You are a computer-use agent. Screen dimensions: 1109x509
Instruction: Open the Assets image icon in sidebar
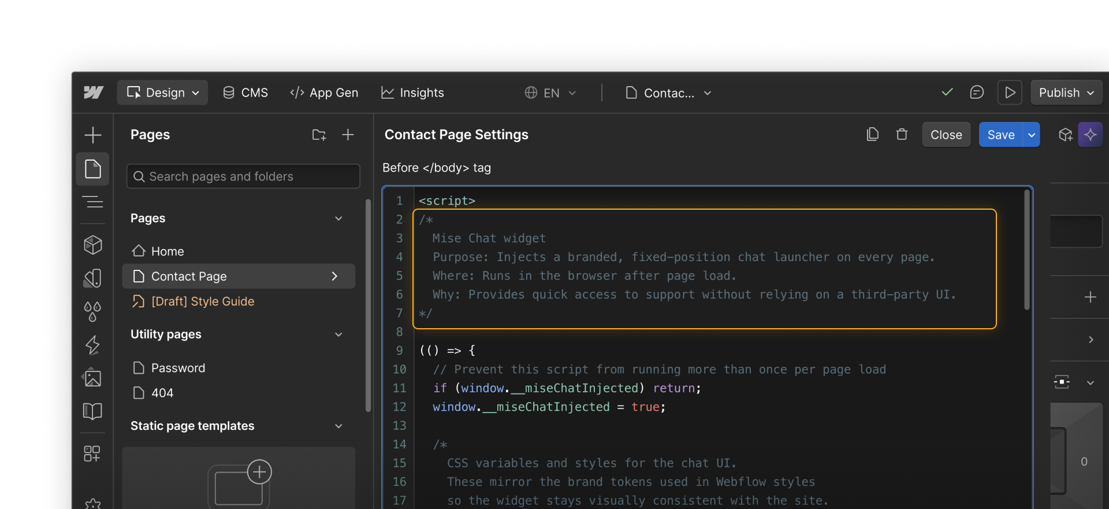click(x=93, y=378)
